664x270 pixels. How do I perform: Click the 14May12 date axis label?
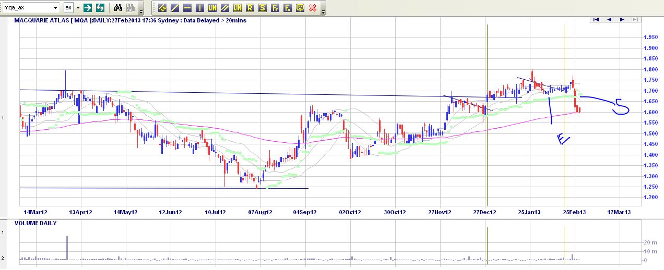(126, 213)
